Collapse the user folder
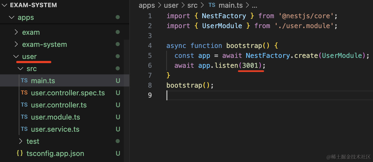 coord(16,56)
